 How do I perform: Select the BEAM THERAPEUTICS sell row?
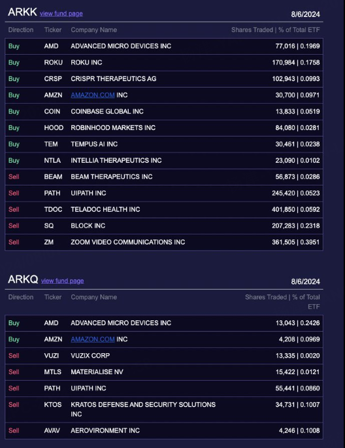pos(164,177)
